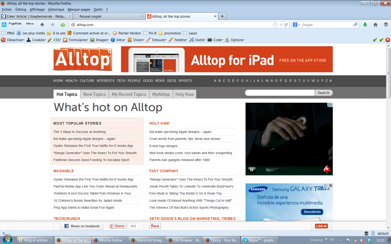
Task: Expand the CSS dropdown
Action: (x=54, y=40)
